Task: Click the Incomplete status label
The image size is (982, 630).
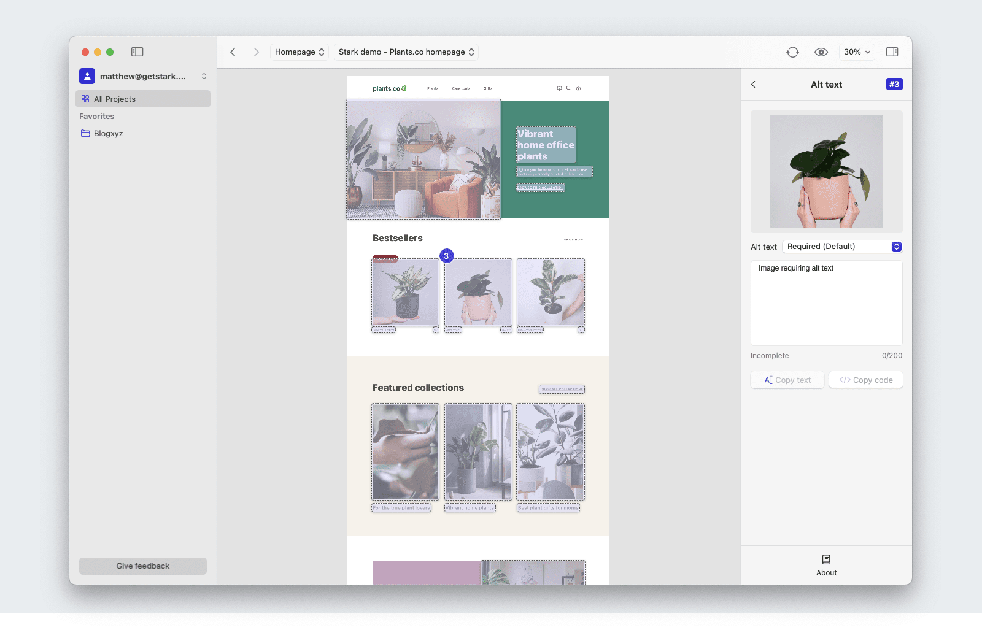Action: pos(770,356)
